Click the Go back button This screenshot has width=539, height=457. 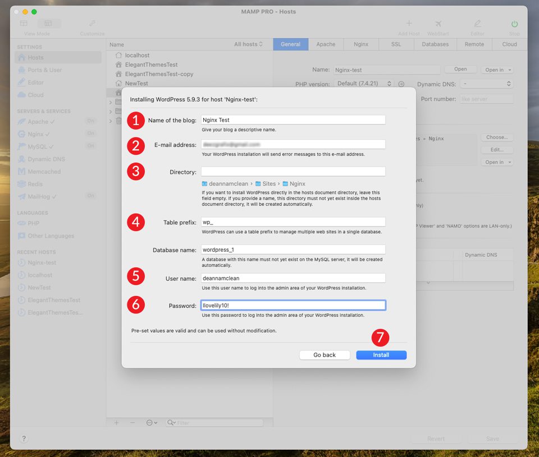325,354
